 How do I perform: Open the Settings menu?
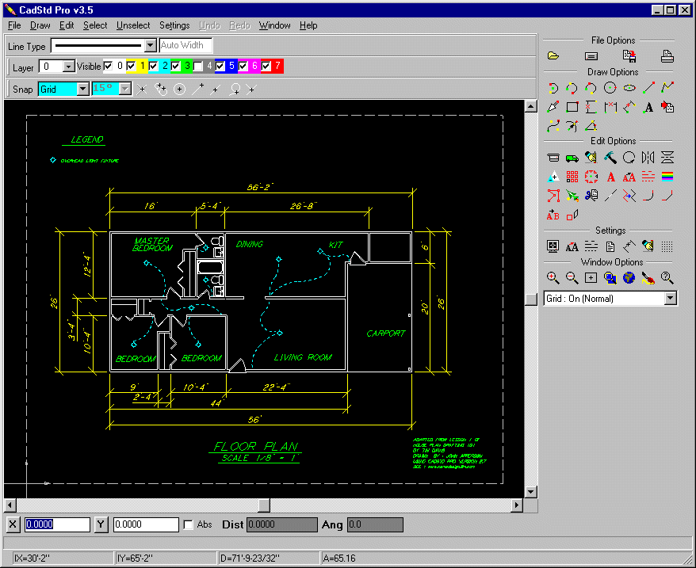click(174, 25)
